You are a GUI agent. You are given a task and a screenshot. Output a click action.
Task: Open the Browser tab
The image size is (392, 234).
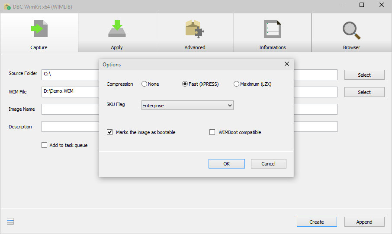(351, 33)
